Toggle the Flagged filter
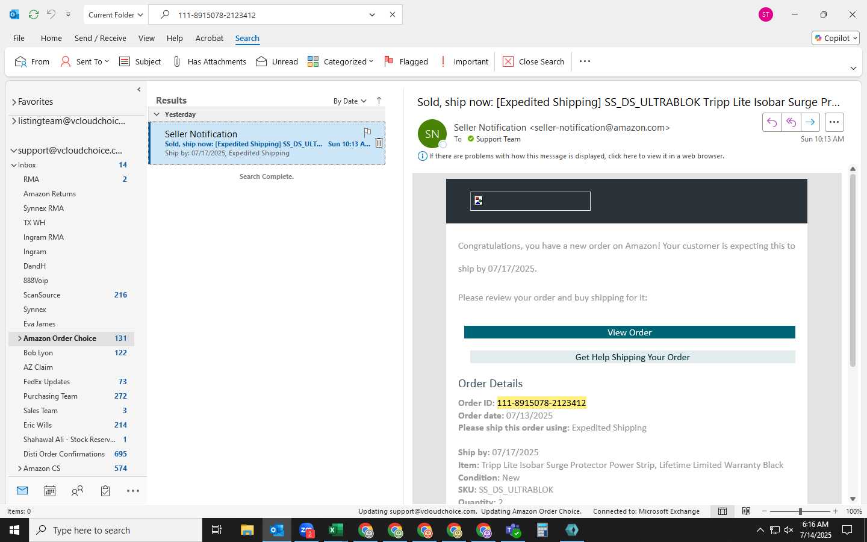Viewport: 867px width, 542px height. (x=406, y=61)
